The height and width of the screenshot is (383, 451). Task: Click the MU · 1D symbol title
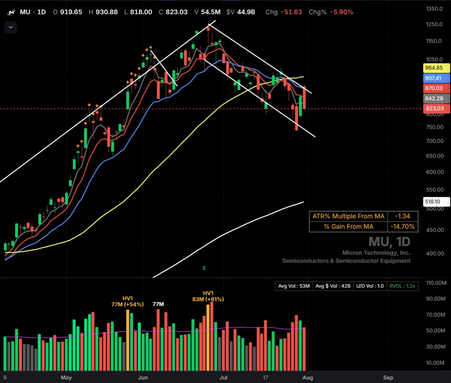coord(33,12)
